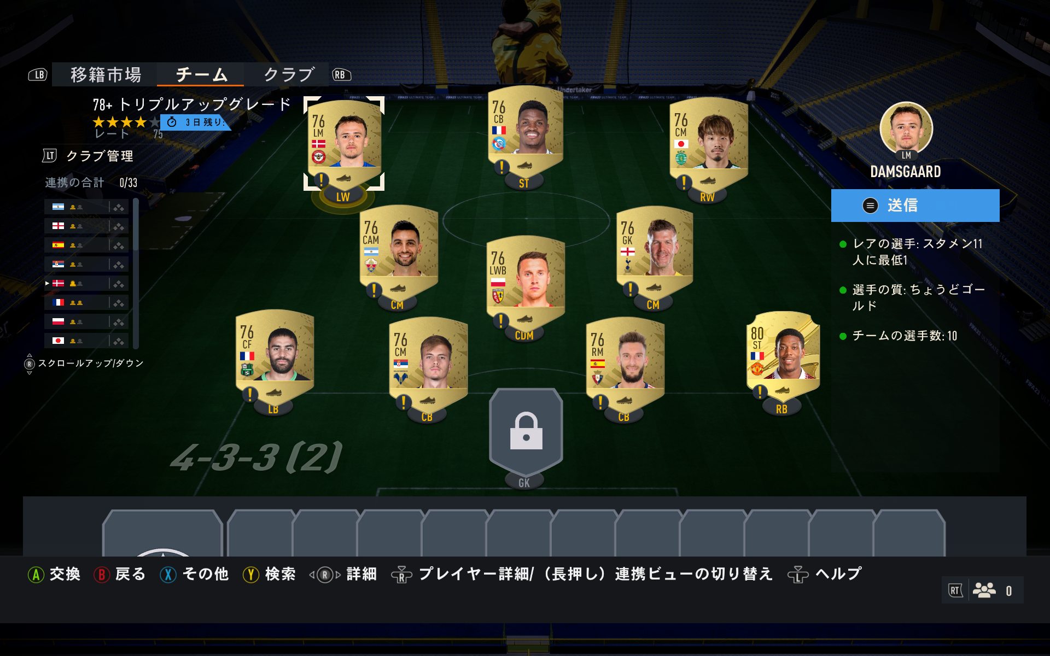Click the blue 送信 submit button
The height and width of the screenshot is (656, 1050).
click(915, 206)
